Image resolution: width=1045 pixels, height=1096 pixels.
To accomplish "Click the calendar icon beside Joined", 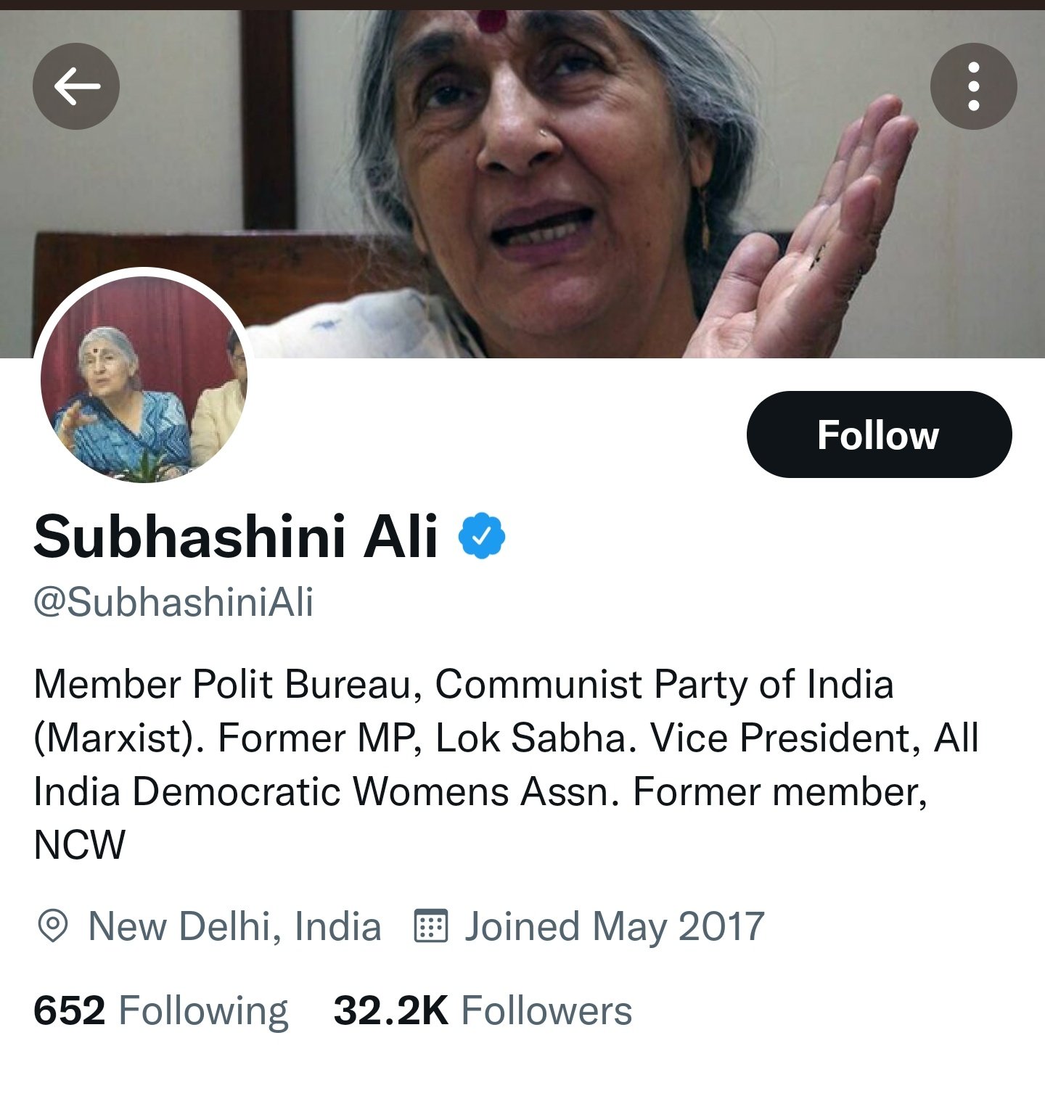I will pos(431,926).
